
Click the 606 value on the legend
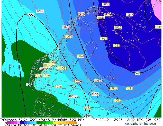78,125
